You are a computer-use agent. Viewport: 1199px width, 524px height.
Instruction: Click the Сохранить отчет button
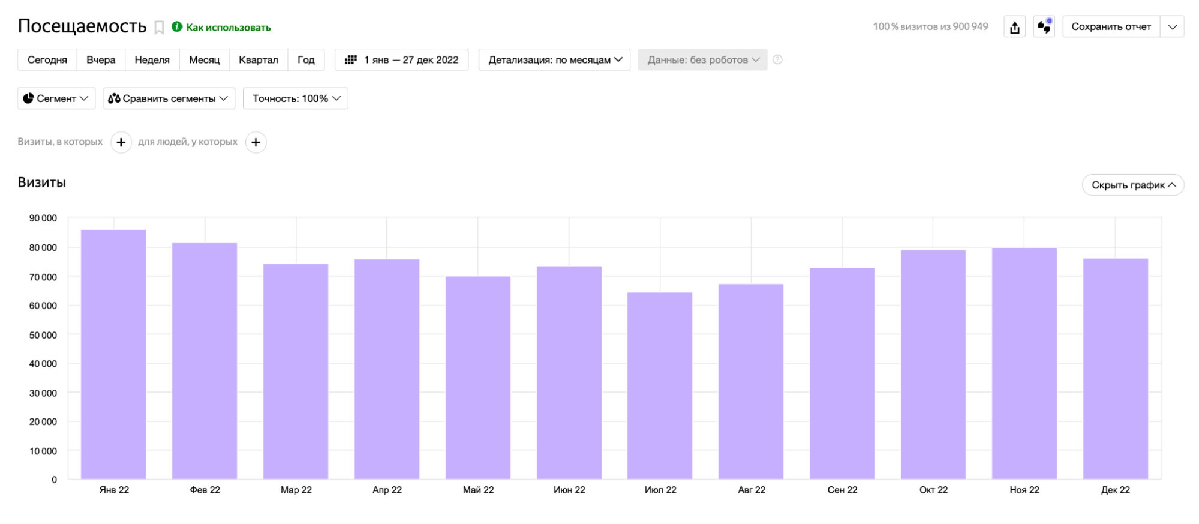(1111, 27)
